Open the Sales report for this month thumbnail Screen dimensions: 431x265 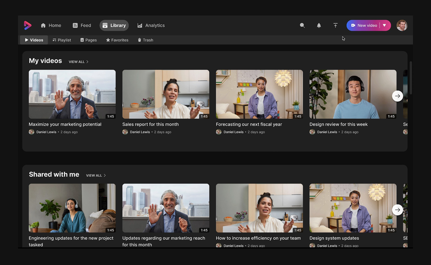pos(166,94)
